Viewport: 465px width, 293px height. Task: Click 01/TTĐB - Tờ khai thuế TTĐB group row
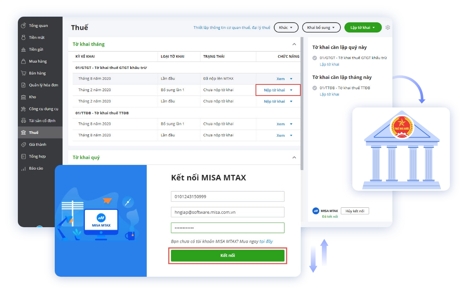tap(186, 113)
